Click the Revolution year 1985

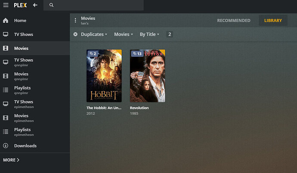134,113
